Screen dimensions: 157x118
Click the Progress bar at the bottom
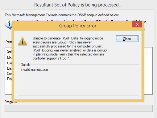79,108
